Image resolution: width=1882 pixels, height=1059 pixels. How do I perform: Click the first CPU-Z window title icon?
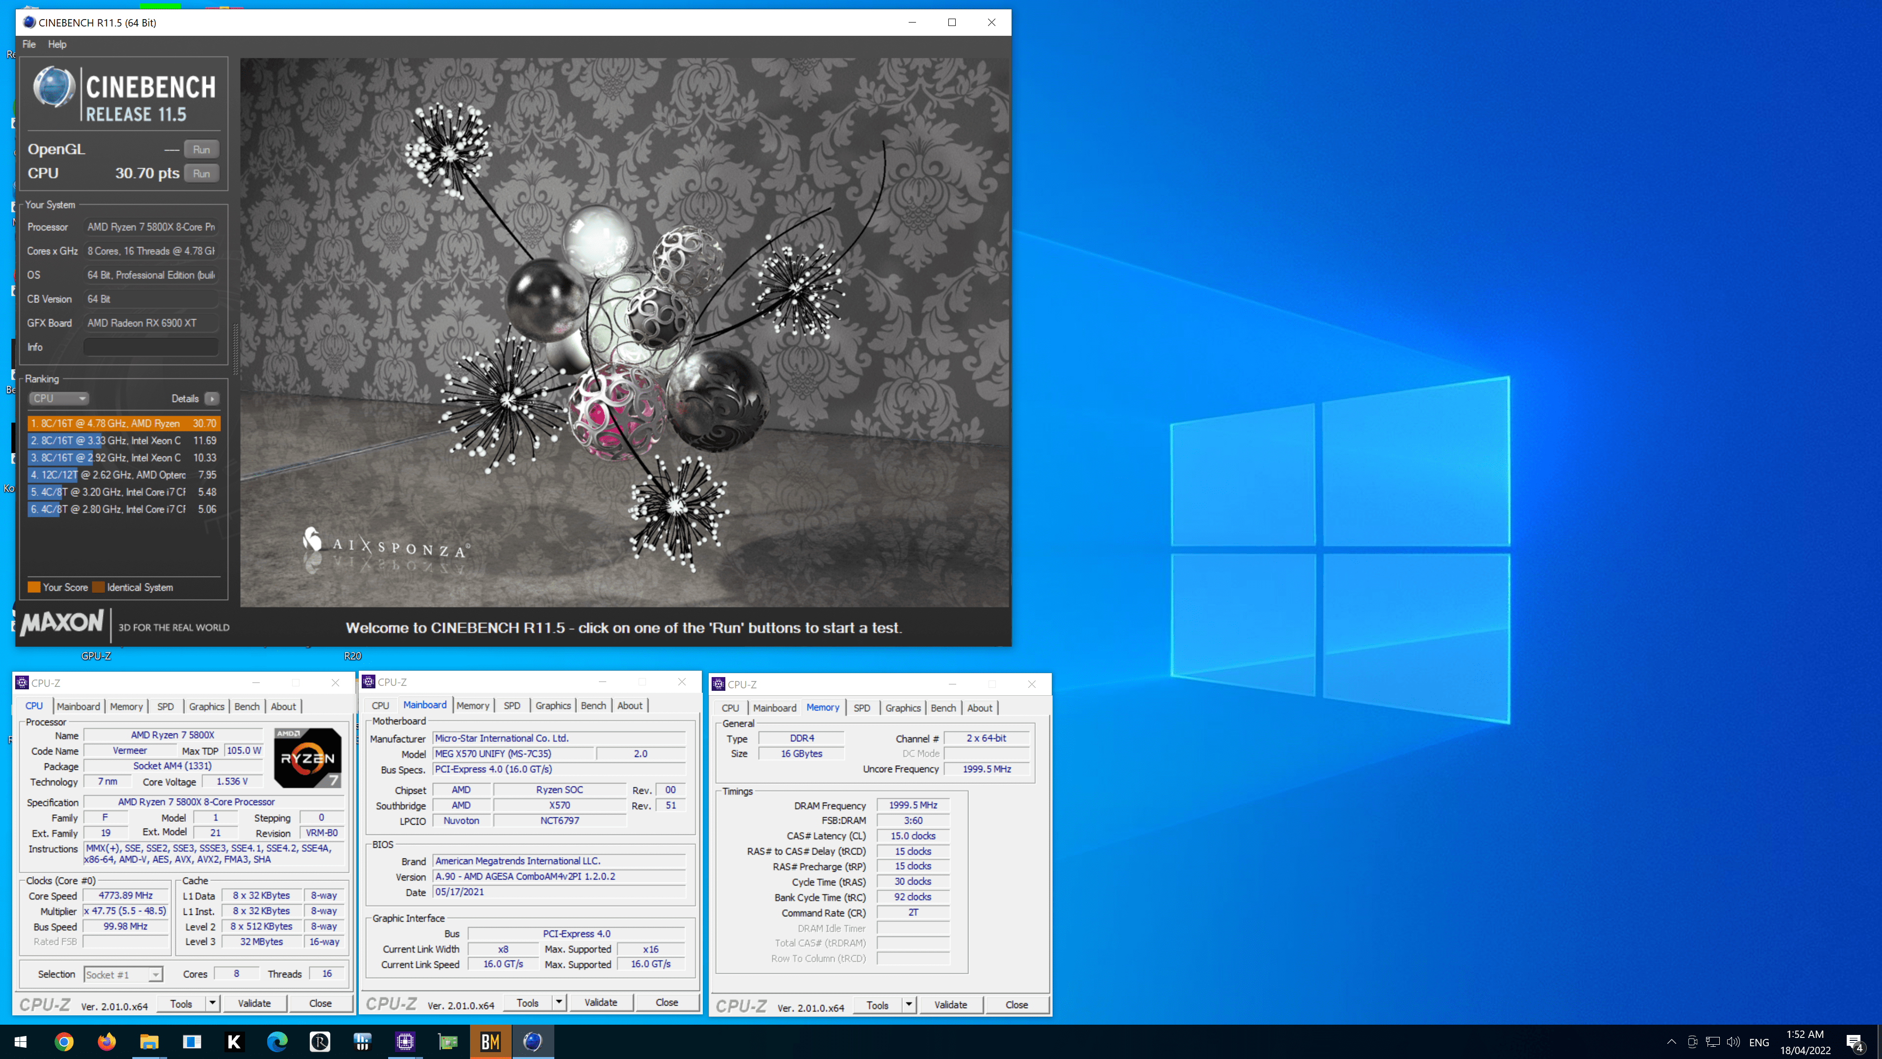pos(22,682)
